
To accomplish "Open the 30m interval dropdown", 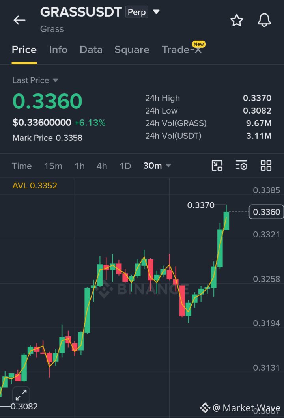I will pyautogui.click(x=157, y=166).
